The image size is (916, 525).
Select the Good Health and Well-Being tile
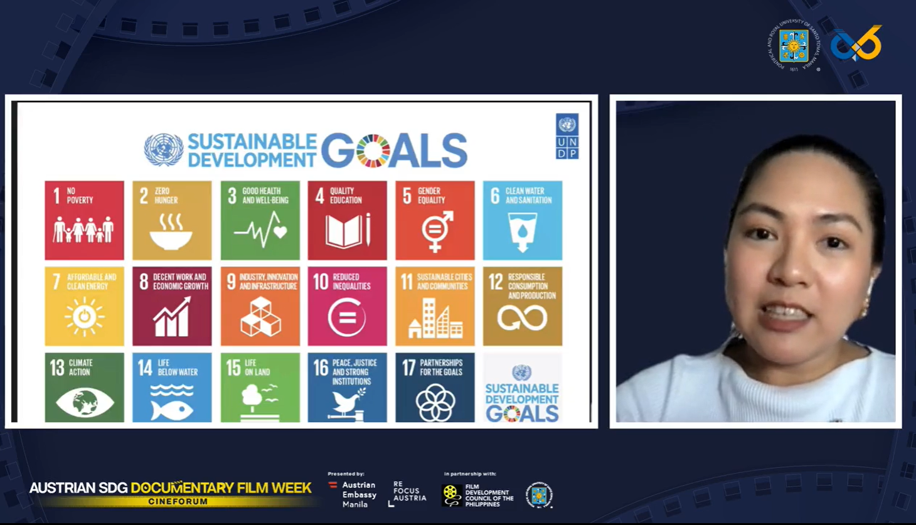pyautogui.click(x=260, y=220)
